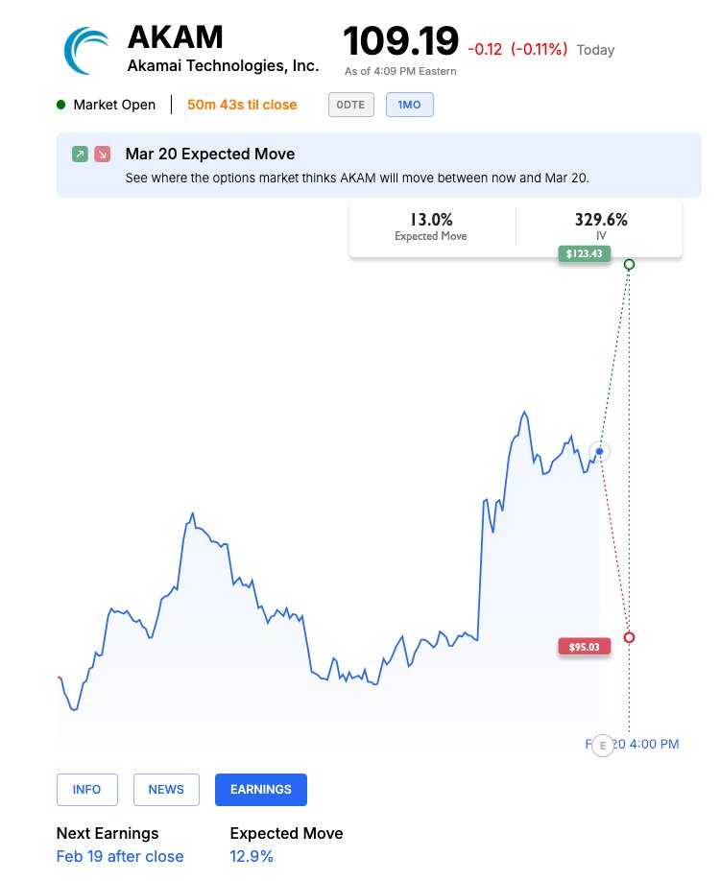This screenshot has height=881, width=720.
Task: Open the NEWS tab
Action: (x=166, y=790)
